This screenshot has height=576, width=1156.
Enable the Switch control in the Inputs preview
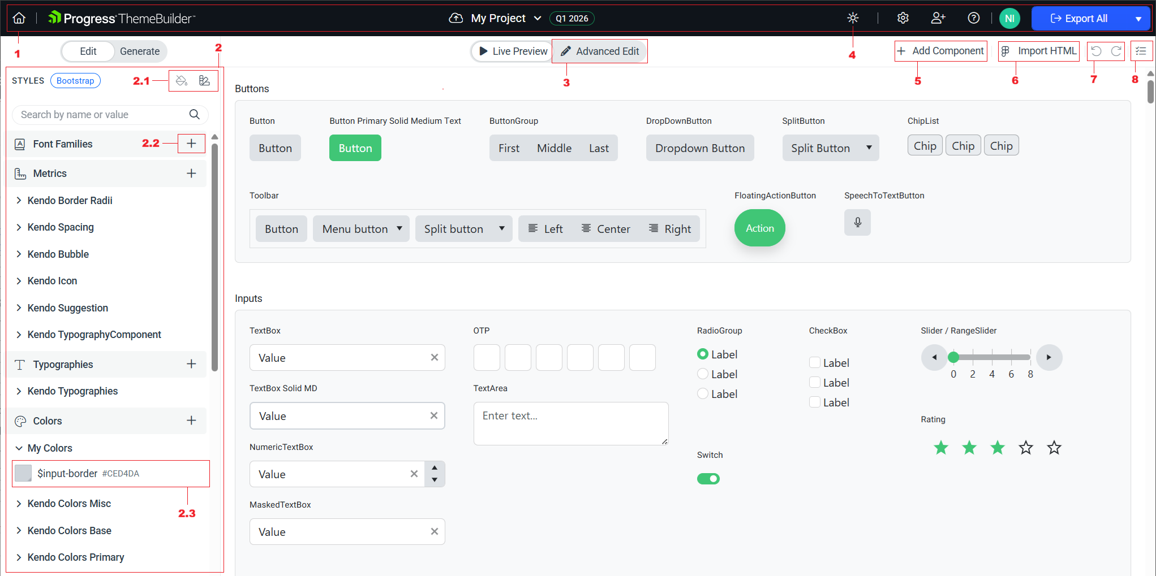click(x=708, y=478)
